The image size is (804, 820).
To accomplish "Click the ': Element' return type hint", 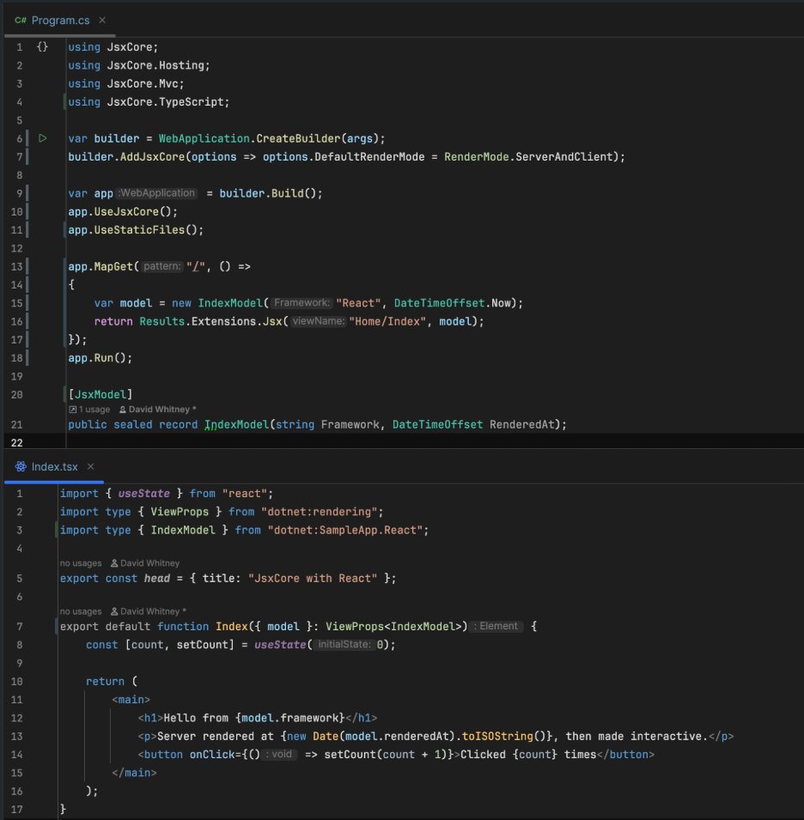I will pyautogui.click(x=496, y=626).
